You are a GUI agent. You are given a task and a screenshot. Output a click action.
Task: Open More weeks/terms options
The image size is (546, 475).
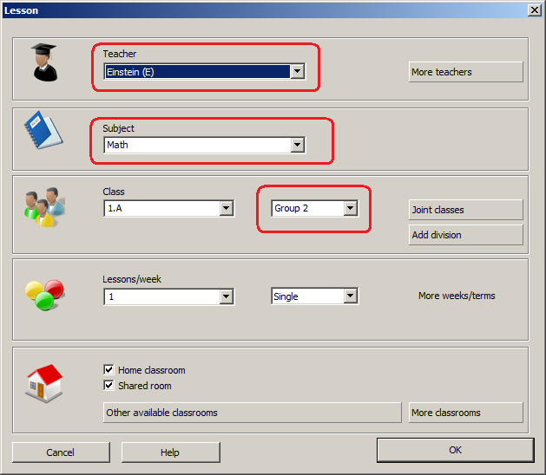457,296
